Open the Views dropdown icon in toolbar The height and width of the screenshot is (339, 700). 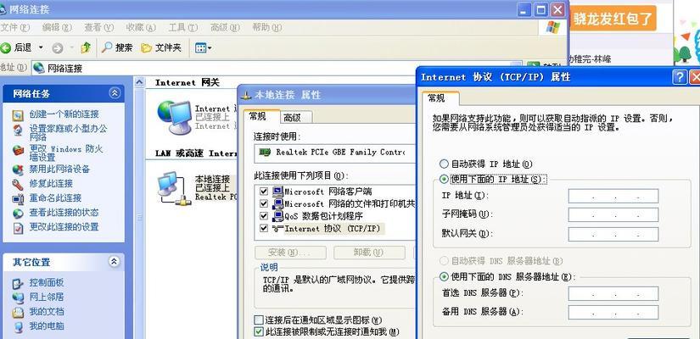203,47
